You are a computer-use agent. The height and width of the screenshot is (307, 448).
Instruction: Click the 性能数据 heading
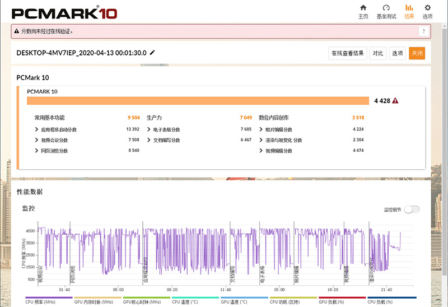point(30,192)
